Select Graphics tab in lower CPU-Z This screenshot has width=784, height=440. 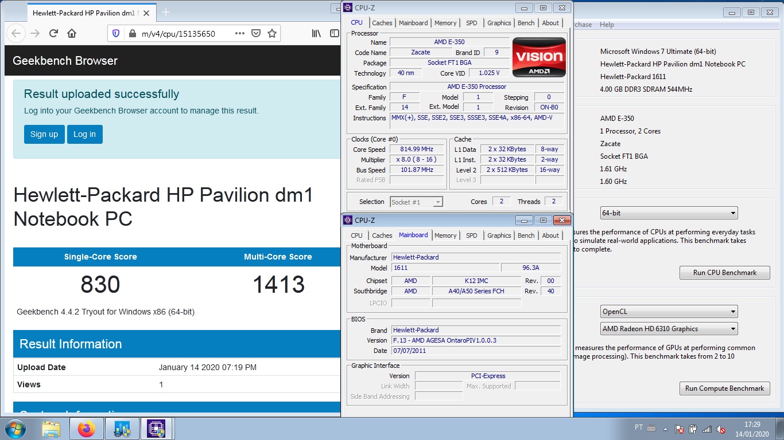pos(499,235)
